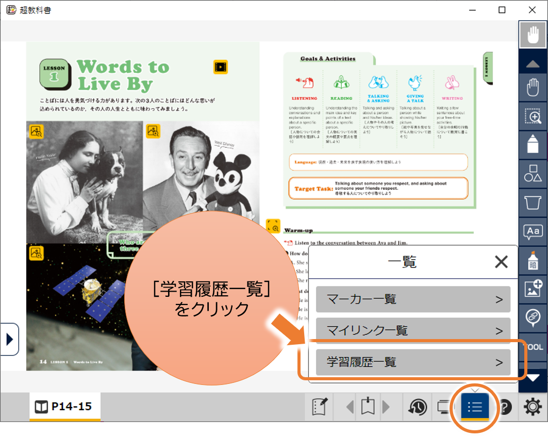Click the Goals & Activities heading
Image resolution: width=548 pixels, height=438 pixels.
[x=328, y=59]
